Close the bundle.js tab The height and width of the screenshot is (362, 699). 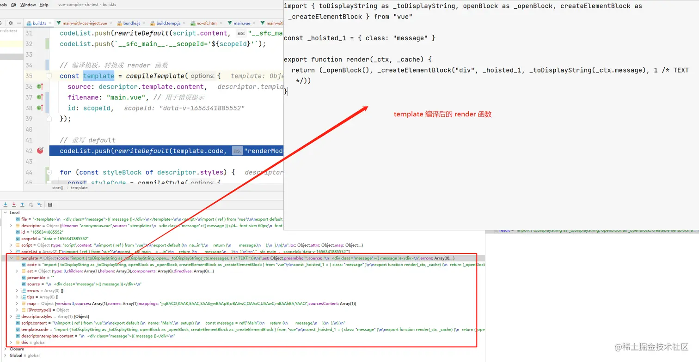(x=144, y=23)
